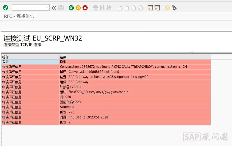
Task: Open Customize Local Layout gear icon
Action: tap(174, 8)
